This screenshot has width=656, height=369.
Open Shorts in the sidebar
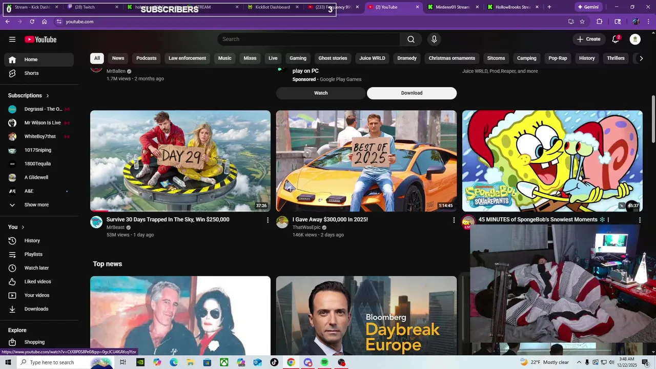click(39, 73)
